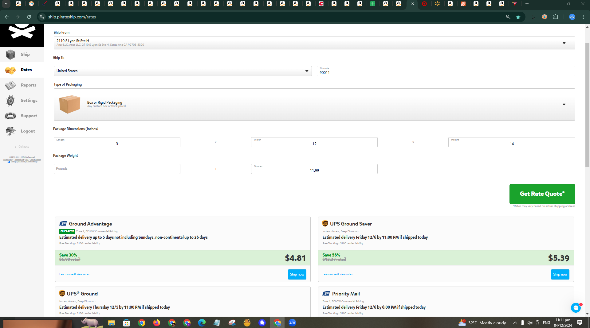Bookmark this page with the star icon
This screenshot has height=328, width=590.
tap(518, 17)
